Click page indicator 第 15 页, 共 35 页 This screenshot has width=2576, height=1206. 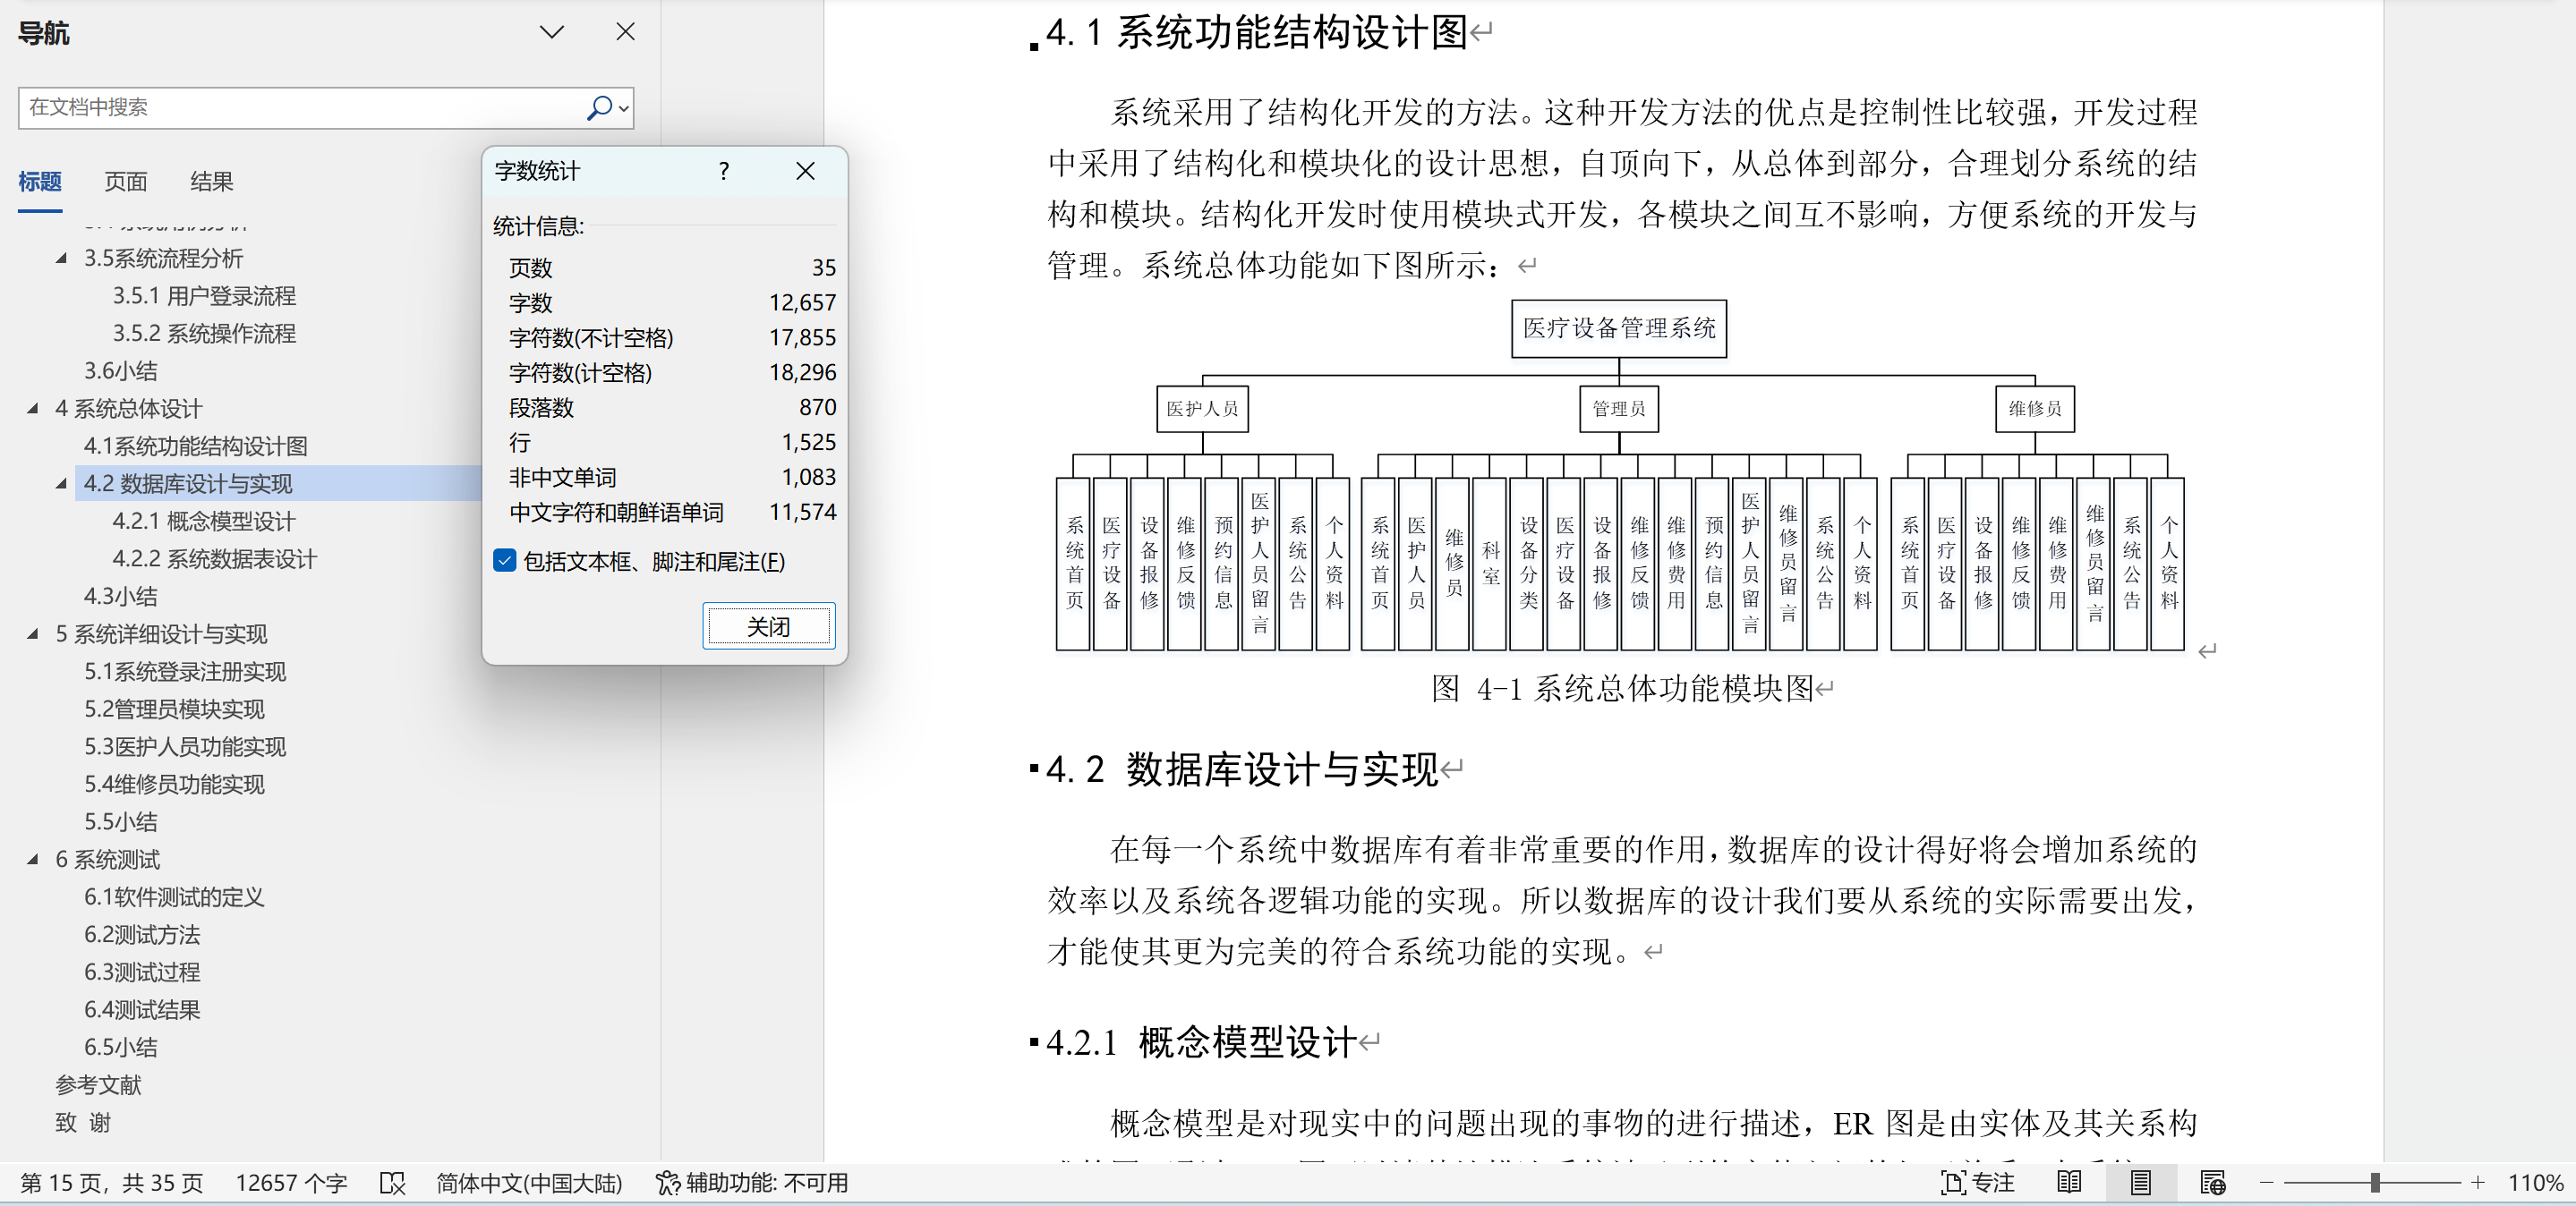(112, 1183)
